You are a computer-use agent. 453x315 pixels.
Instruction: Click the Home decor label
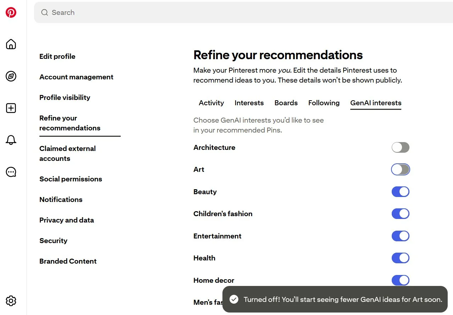214,280
